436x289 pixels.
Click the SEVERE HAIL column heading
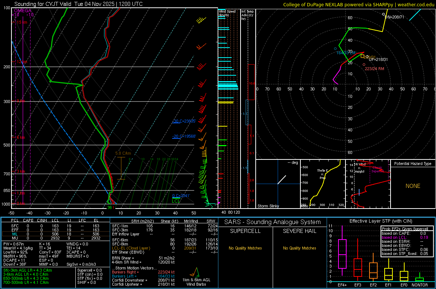click(x=299, y=231)
